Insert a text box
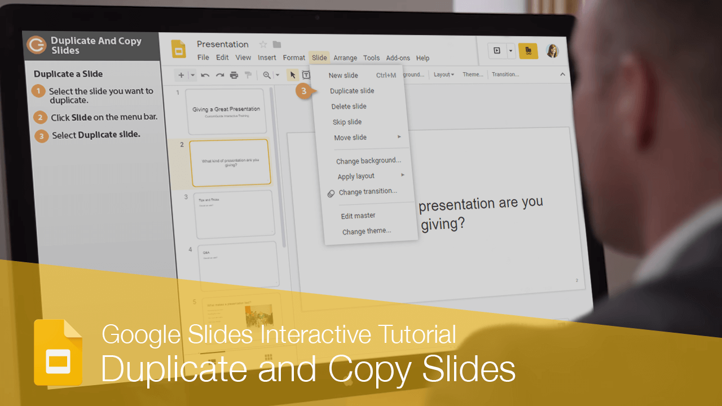Image resolution: width=722 pixels, height=406 pixels. point(306,74)
